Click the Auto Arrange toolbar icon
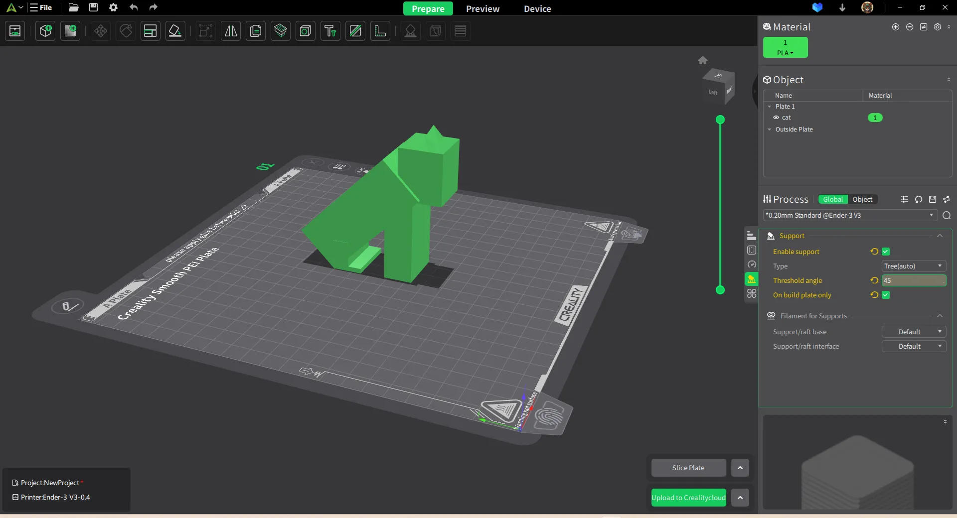The height and width of the screenshot is (518, 957). tap(150, 31)
